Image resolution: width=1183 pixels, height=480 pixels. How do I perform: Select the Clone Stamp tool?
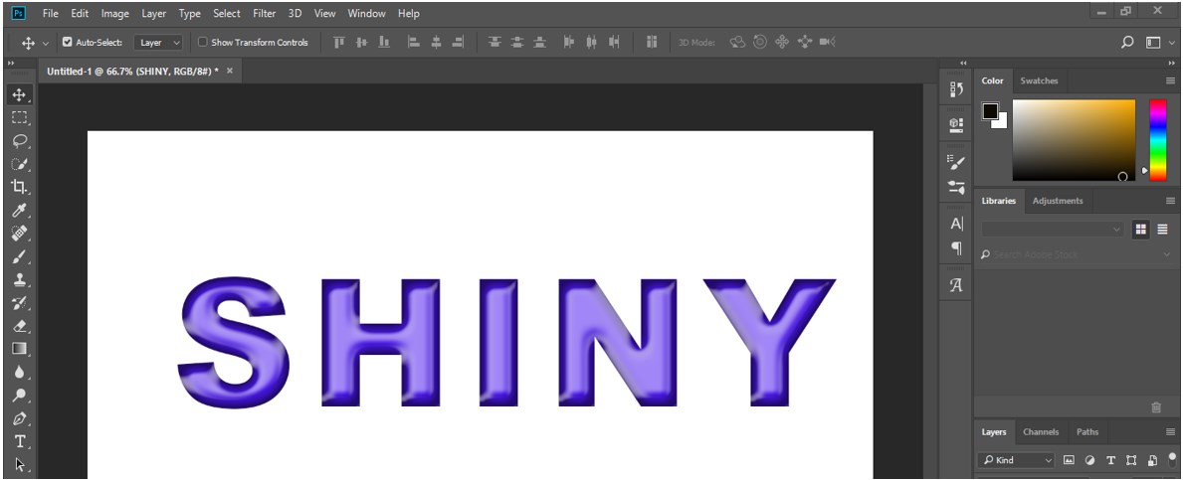19,279
